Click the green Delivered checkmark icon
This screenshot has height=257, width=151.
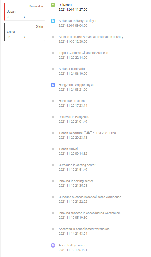[53, 5]
